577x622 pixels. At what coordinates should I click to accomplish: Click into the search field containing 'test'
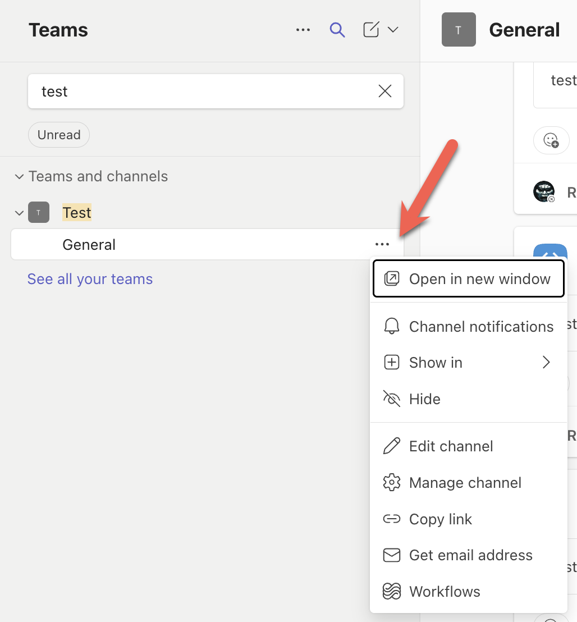coord(216,92)
